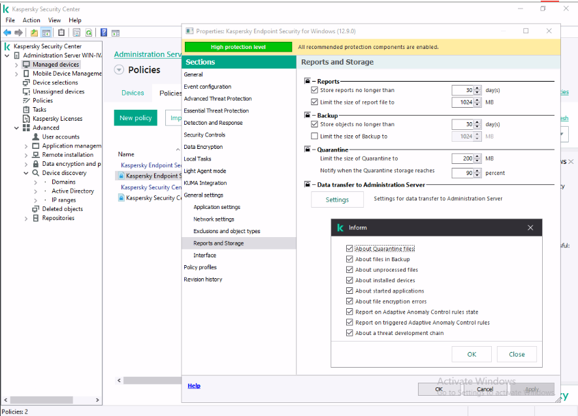The width and height of the screenshot is (578, 416).
Task: Click the Device selections icon
Action: coord(26,82)
